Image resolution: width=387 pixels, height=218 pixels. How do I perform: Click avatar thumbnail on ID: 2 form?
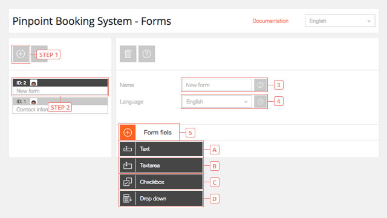coord(34,83)
